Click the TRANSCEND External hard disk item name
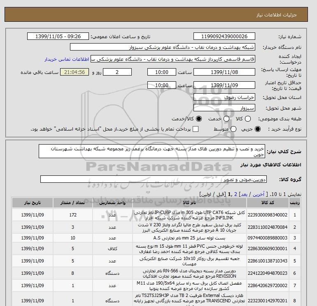The width and height of the screenshot is (317, 306). click(x=189, y=299)
